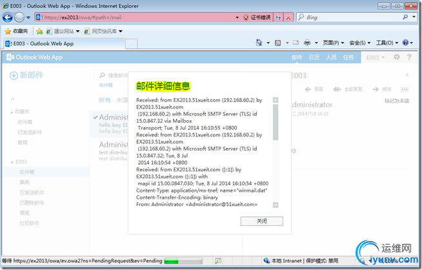Image resolution: width=422 pixels, height=270 pixels.
Task: Select 已发送邮件 under 收藏夹 favorites
Action: pos(30,132)
